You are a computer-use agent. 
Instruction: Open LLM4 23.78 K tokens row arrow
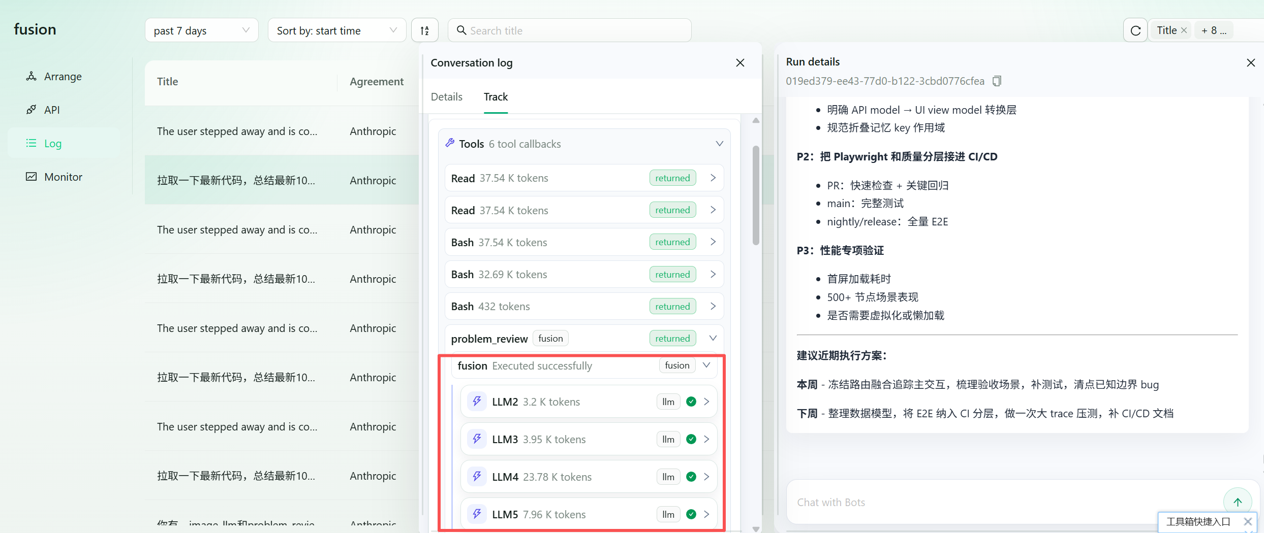pyautogui.click(x=706, y=477)
